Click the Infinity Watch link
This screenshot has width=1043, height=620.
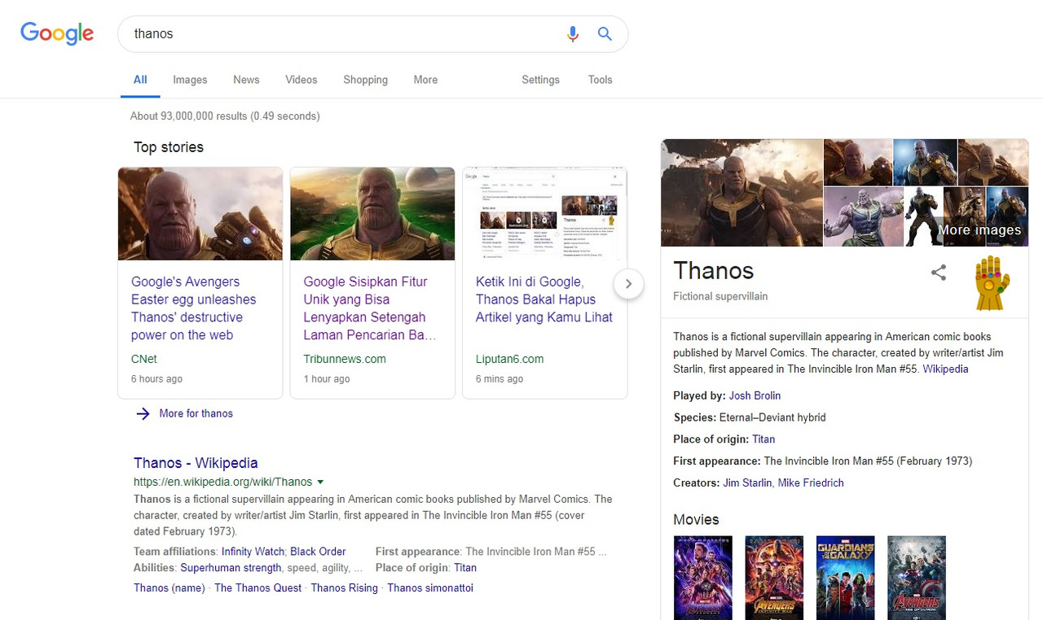pos(253,552)
